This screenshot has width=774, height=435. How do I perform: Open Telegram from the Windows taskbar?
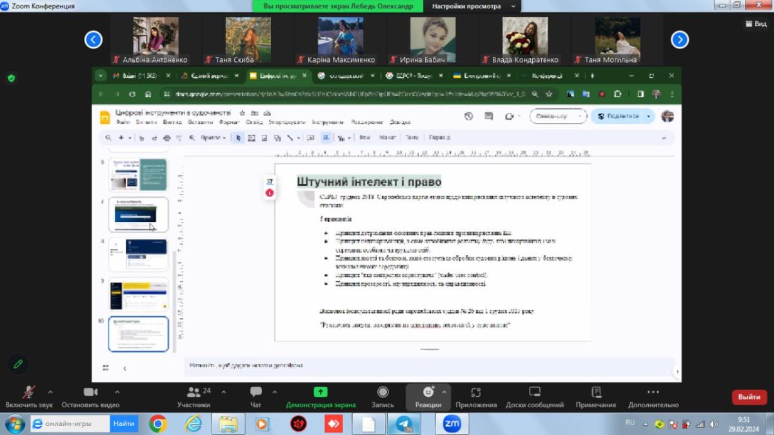tap(404, 424)
